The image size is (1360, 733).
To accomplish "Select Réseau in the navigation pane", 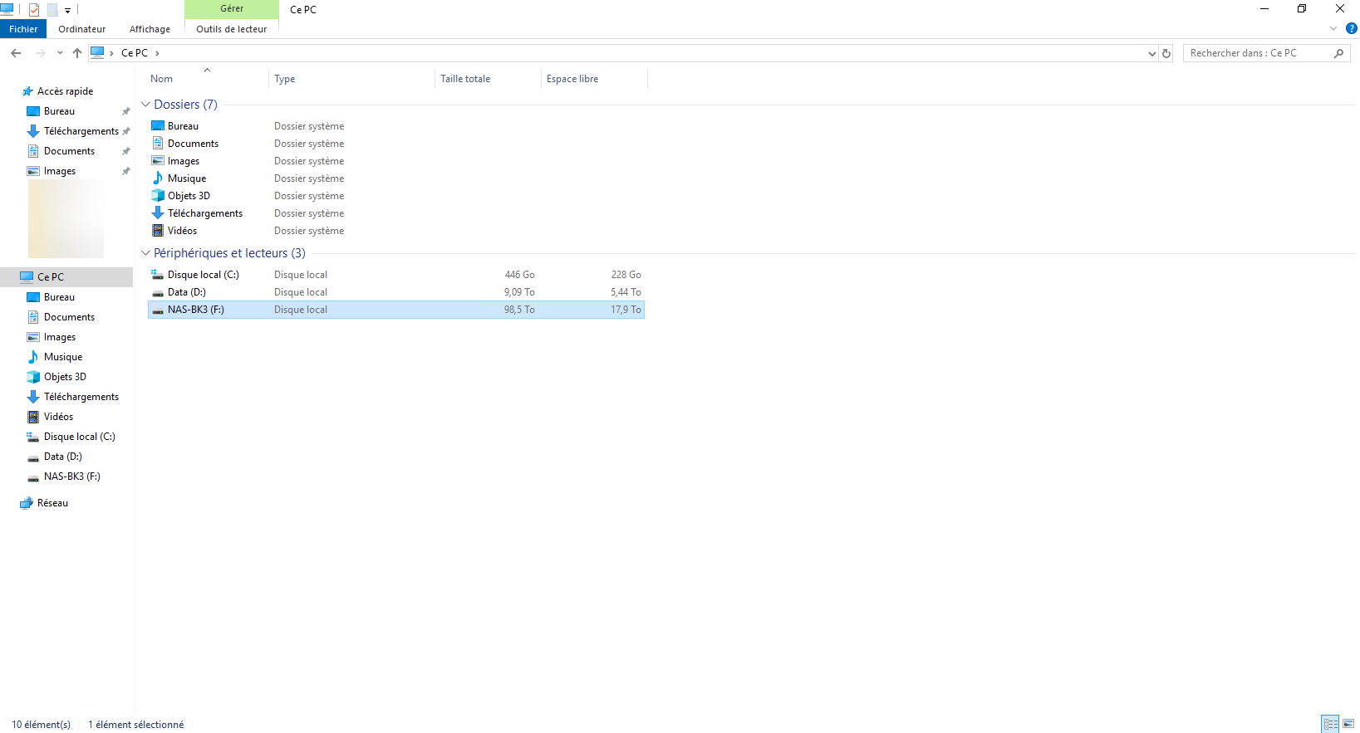I will [x=52, y=503].
